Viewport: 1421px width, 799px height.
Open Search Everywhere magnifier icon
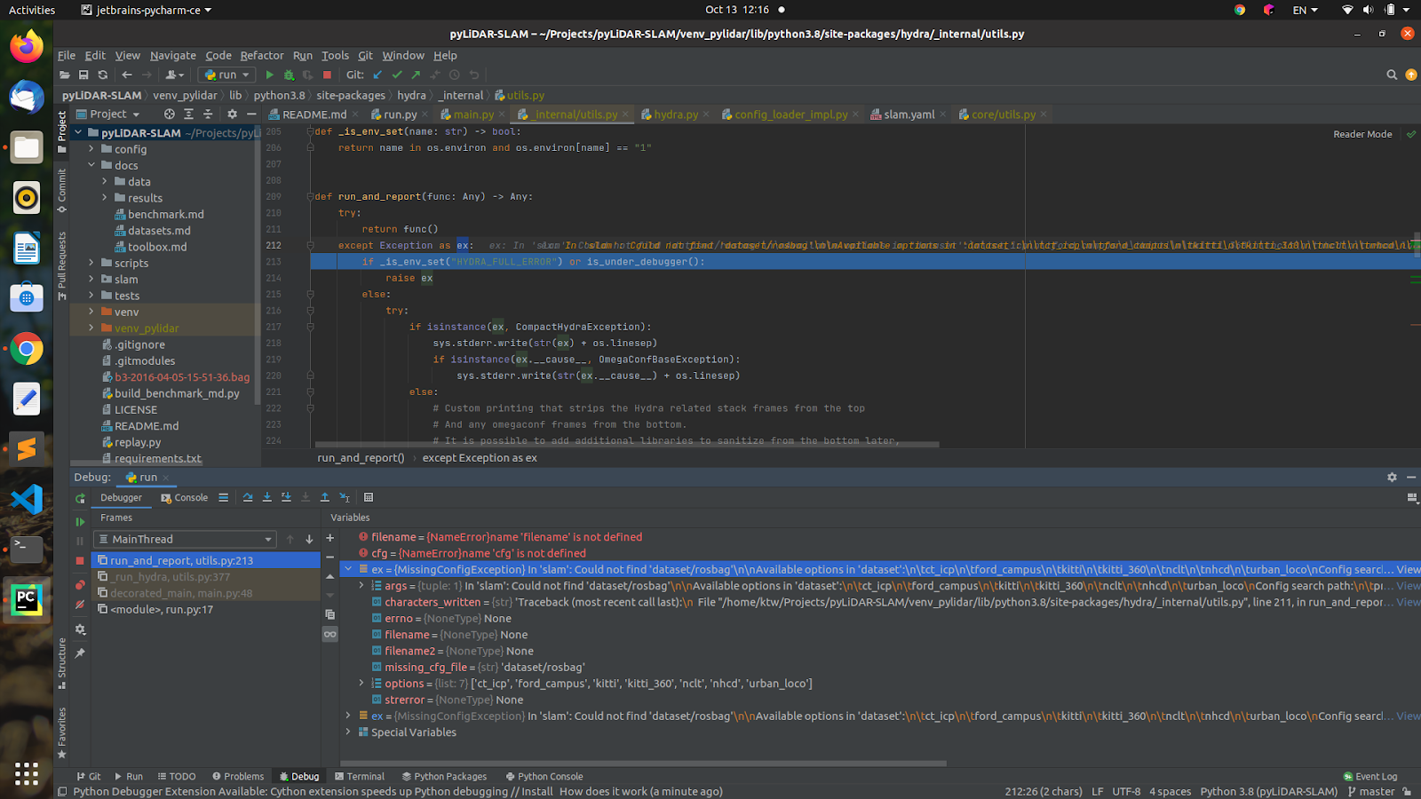pyautogui.click(x=1392, y=75)
